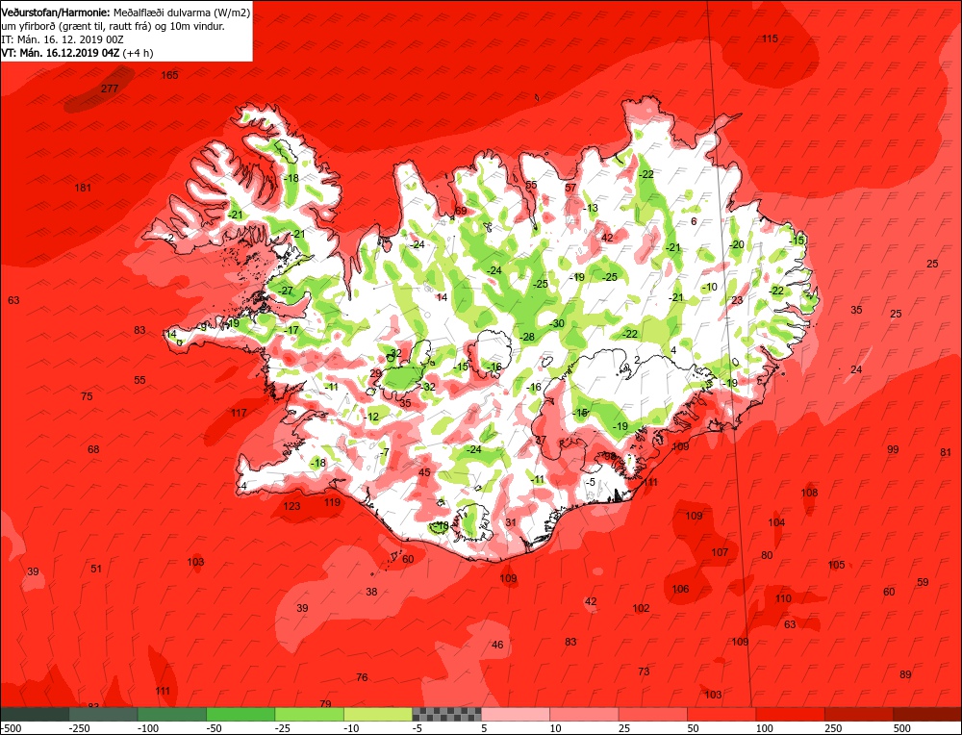Click the legend label '-250'
The image size is (962, 735).
[79, 728]
